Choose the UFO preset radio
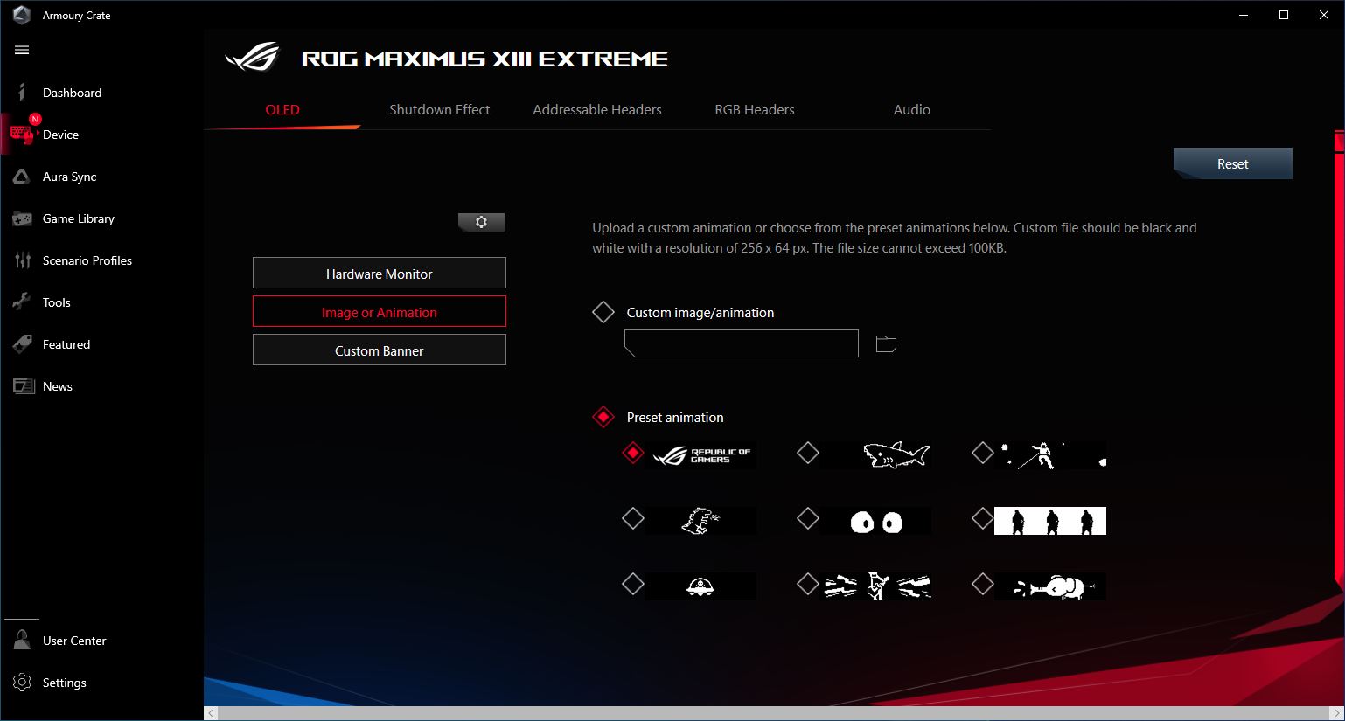 [633, 584]
